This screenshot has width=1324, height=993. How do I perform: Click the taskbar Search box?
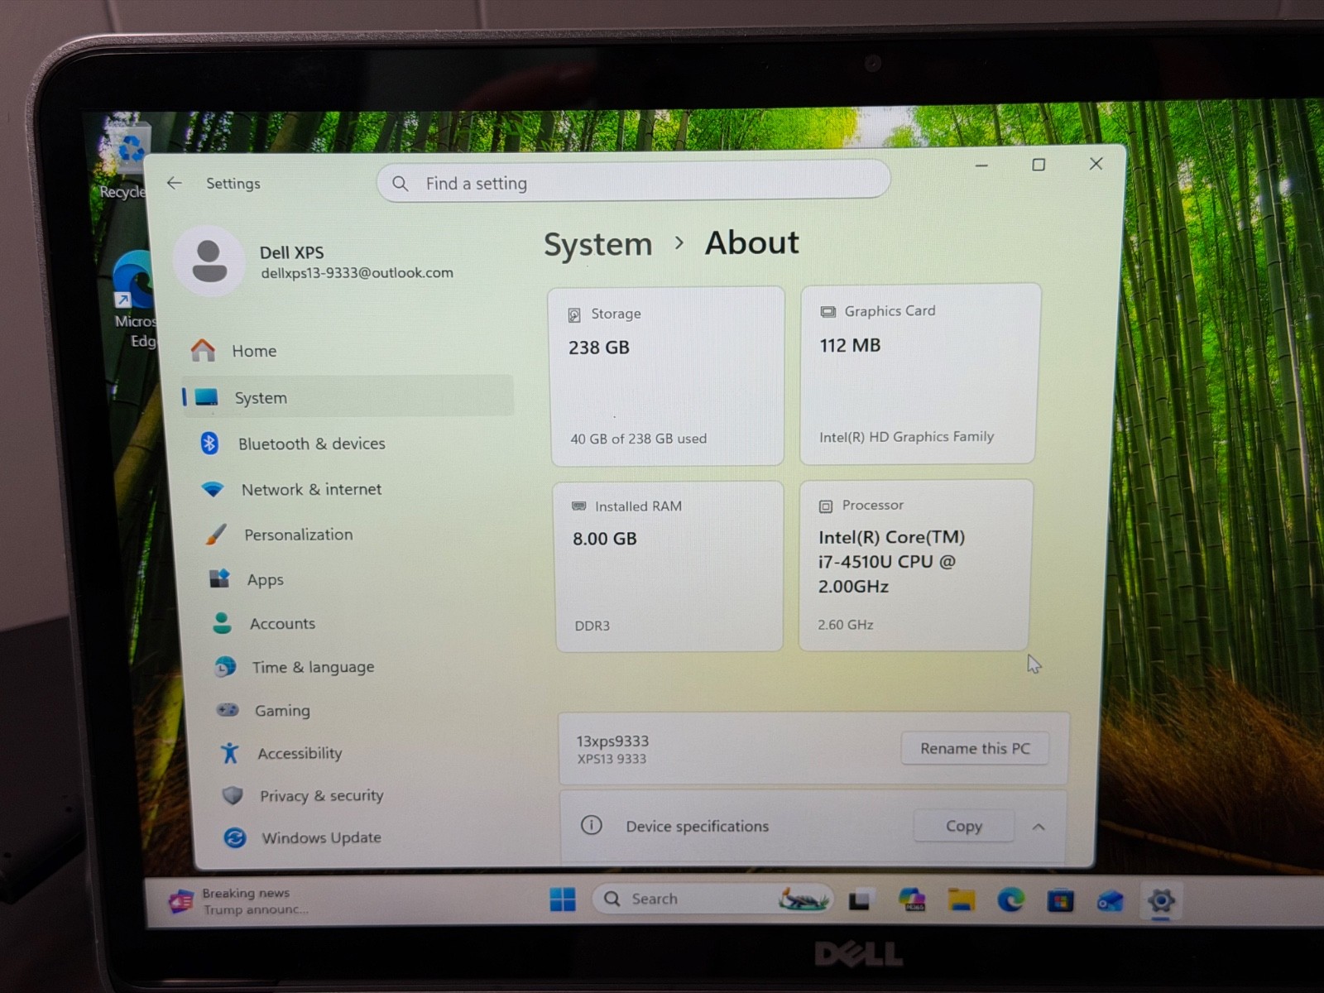click(712, 899)
